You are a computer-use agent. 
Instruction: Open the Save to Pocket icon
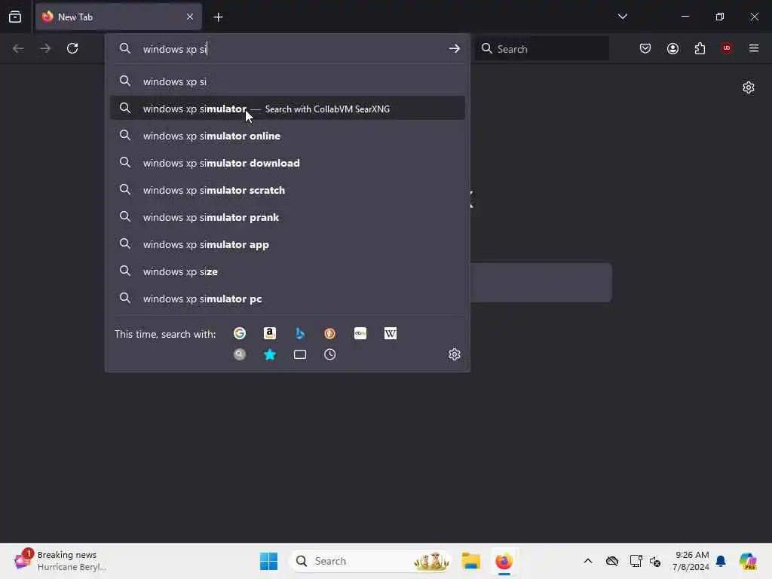(x=645, y=48)
